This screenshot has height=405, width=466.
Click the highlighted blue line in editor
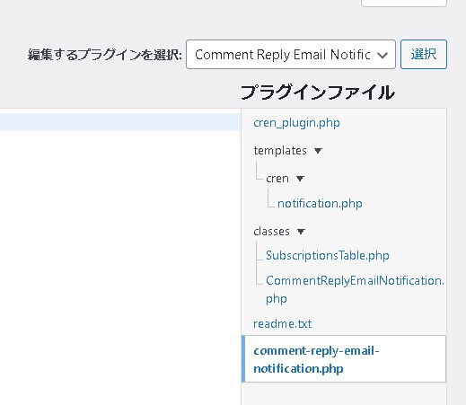tap(120, 122)
